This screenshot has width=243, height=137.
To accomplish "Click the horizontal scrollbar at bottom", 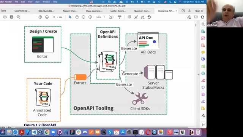I will tap(101, 127).
